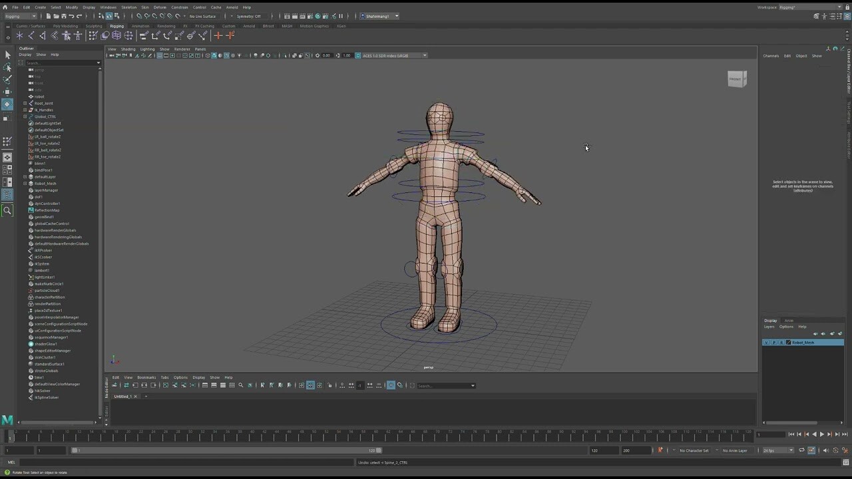Viewport: 852px width, 479px height.
Task: Switch to the Animation shelf tab
Action: 140,26
